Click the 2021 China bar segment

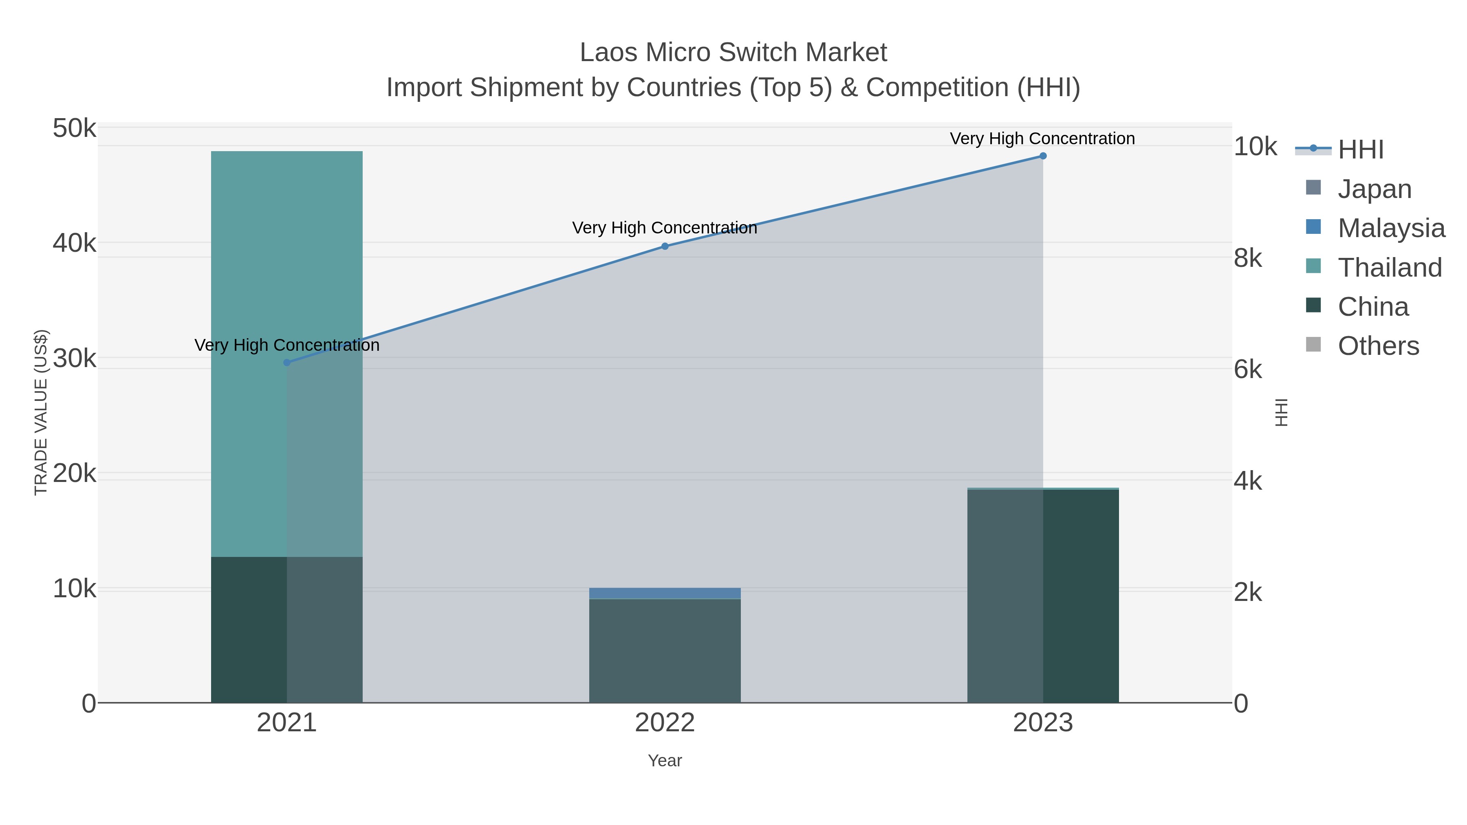coord(287,630)
